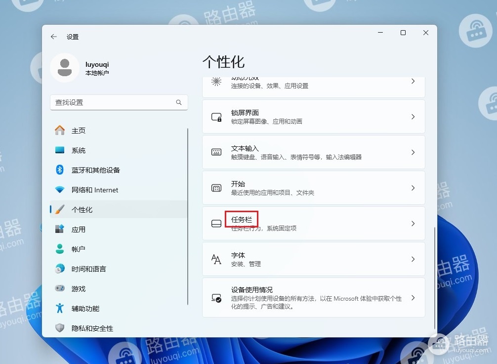Viewport: 497px width, 364px height.
Task: Click the taskbar icon beside 任务栏
Action: (x=216, y=224)
